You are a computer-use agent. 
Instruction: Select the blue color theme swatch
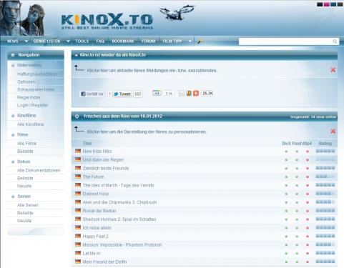(x=333, y=4)
